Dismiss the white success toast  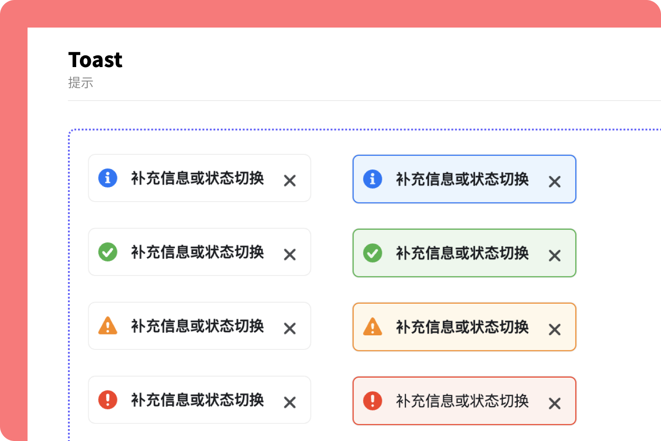point(290,254)
